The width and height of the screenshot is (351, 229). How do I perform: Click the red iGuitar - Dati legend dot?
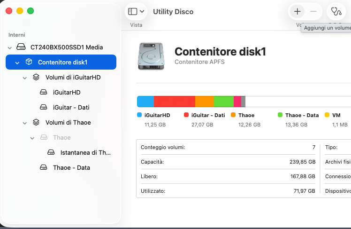[x=186, y=115]
